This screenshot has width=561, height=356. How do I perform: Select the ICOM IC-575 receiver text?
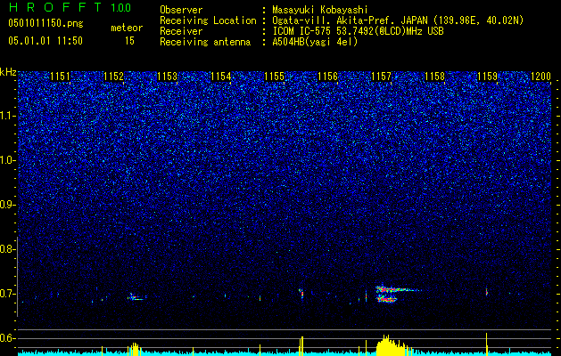(x=359, y=32)
